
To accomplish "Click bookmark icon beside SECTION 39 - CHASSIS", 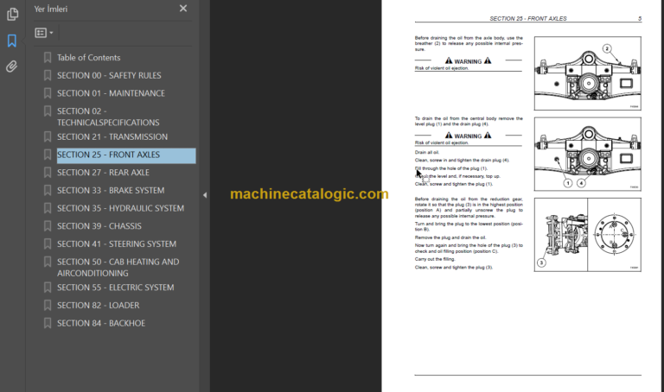I will (48, 226).
